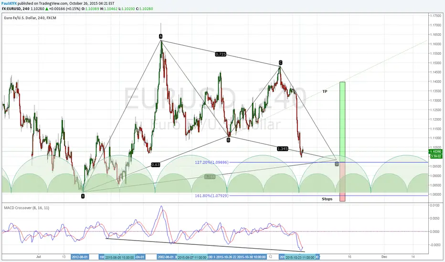Click the 3:39:02 bar countdown tag
The width and height of the screenshot is (445, 262).
click(435, 156)
